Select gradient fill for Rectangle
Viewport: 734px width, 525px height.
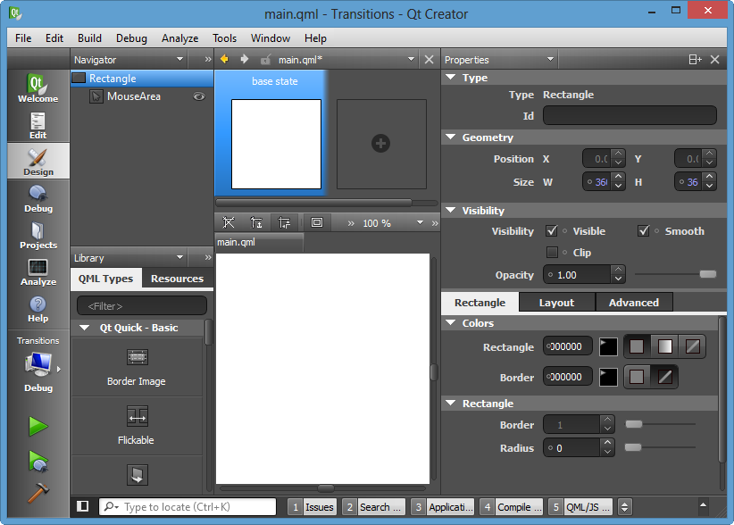(664, 346)
